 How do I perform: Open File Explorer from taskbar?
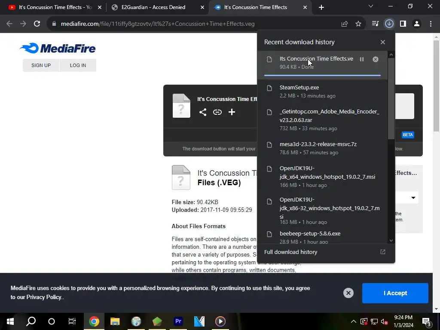click(x=115, y=321)
